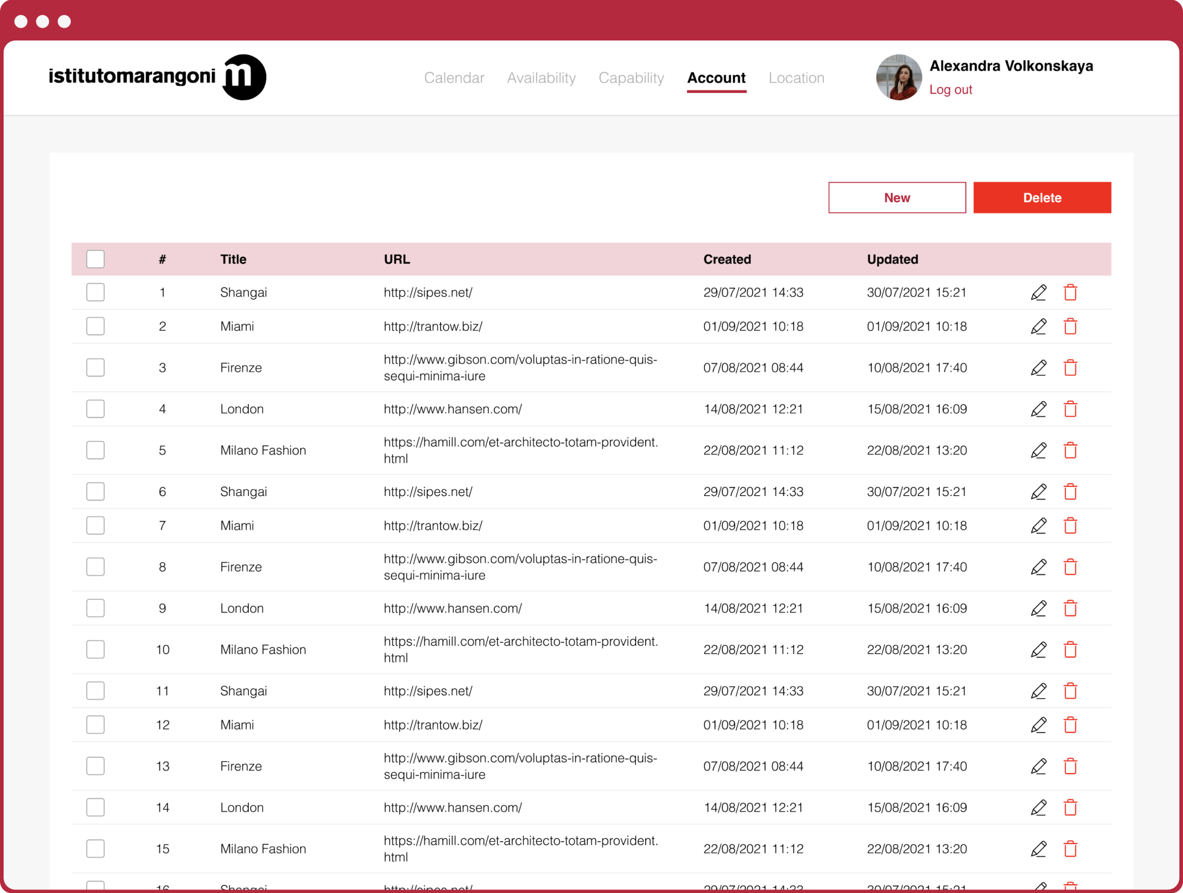Remove row 14 London using trash icon
1183x893 pixels.
(1070, 807)
